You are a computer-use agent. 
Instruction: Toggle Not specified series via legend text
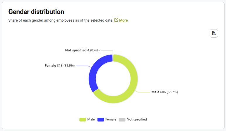click(x=137, y=119)
